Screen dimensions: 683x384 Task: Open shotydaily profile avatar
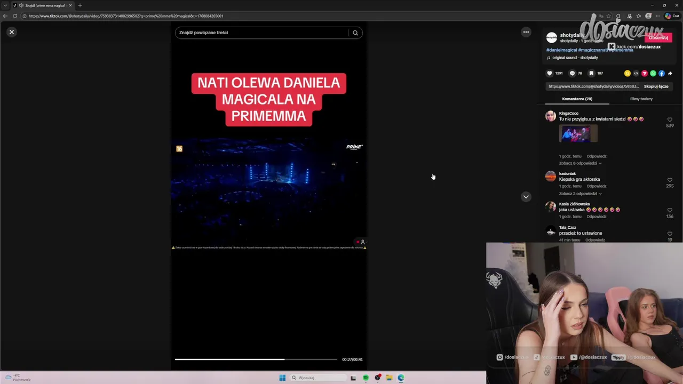(x=552, y=38)
